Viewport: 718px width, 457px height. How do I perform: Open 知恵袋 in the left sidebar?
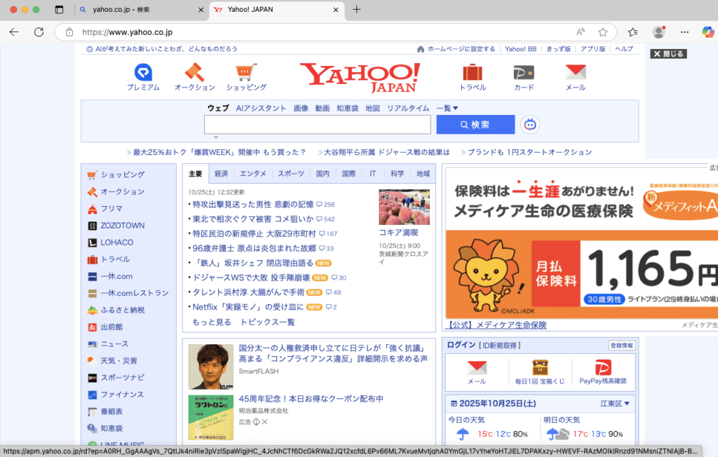(x=111, y=428)
